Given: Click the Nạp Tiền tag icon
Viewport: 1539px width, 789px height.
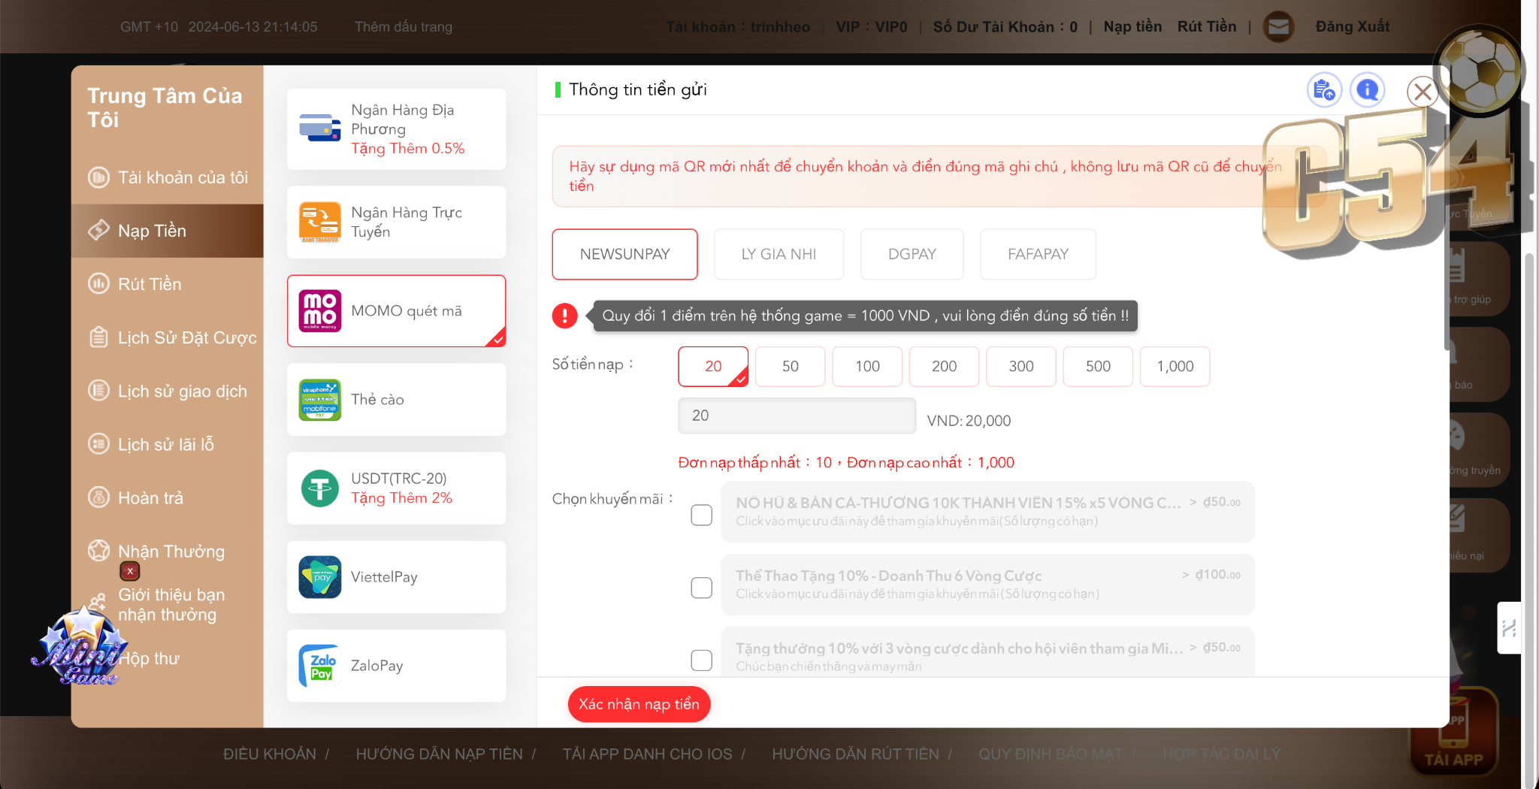Looking at the screenshot, I should (98, 230).
